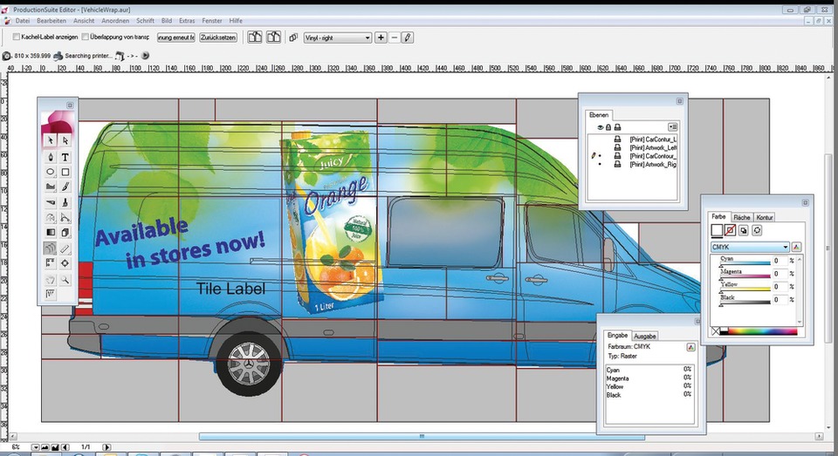The image size is (838, 456).
Task: Go to next page arrow in status bar
Action: (106, 447)
